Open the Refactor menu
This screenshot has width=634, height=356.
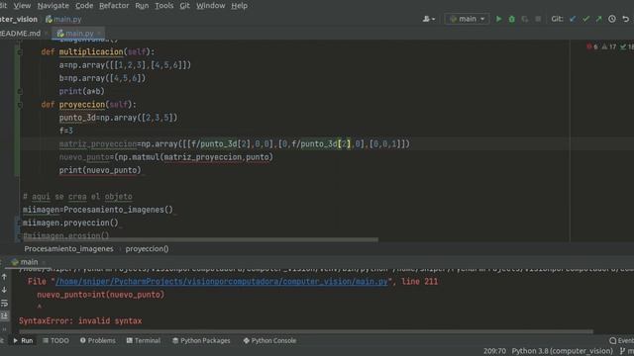click(x=114, y=6)
